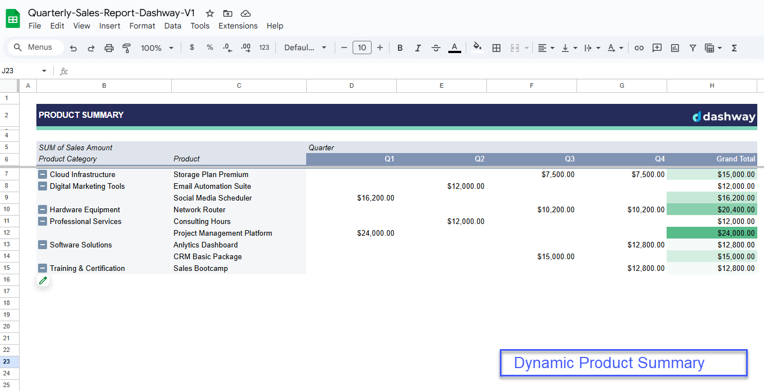Collapse the Hardware Equipment group
Screen dimensions: 764x391
tap(43, 210)
